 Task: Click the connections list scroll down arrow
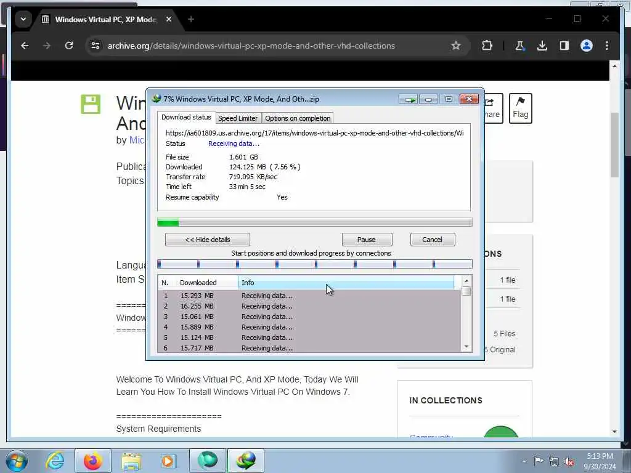point(466,347)
